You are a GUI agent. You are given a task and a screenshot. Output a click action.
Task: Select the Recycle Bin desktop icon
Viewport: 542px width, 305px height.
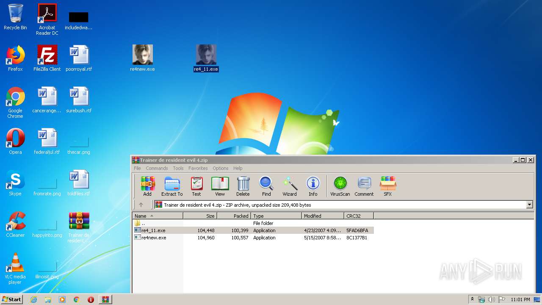tap(15, 17)
